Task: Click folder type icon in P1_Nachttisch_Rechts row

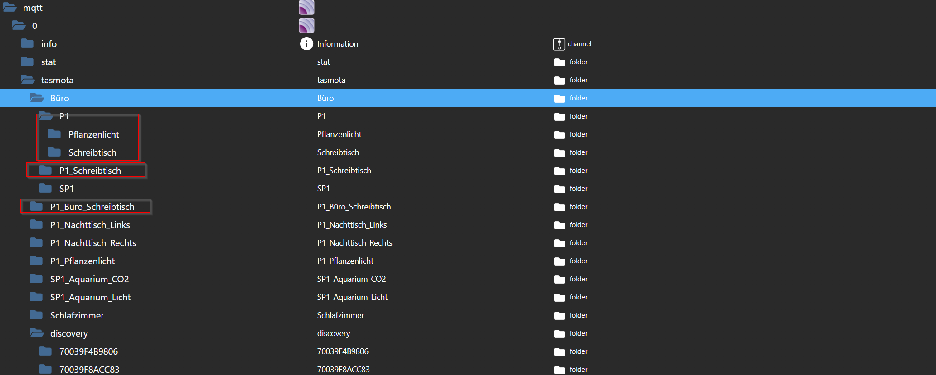Action: pyautogui.click(x=559, y=243)
